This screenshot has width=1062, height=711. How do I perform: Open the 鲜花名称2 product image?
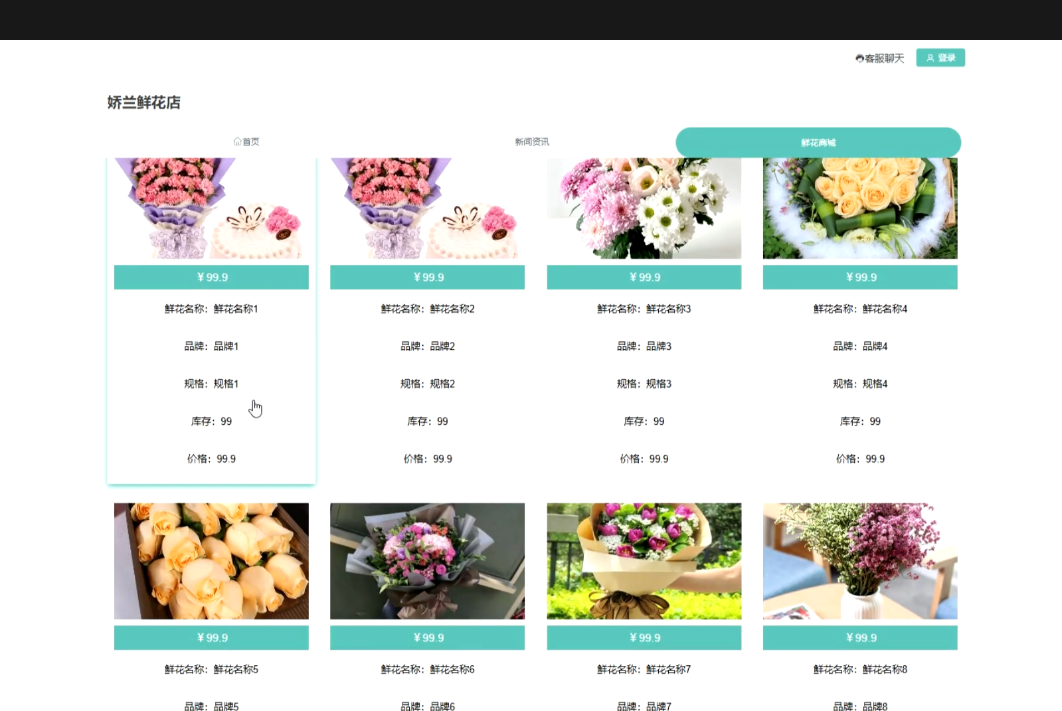(x=427, y=208)
